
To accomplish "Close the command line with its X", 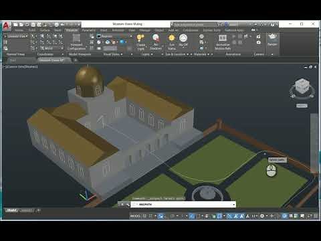I will pyautogui.click(x=122, y=204).
